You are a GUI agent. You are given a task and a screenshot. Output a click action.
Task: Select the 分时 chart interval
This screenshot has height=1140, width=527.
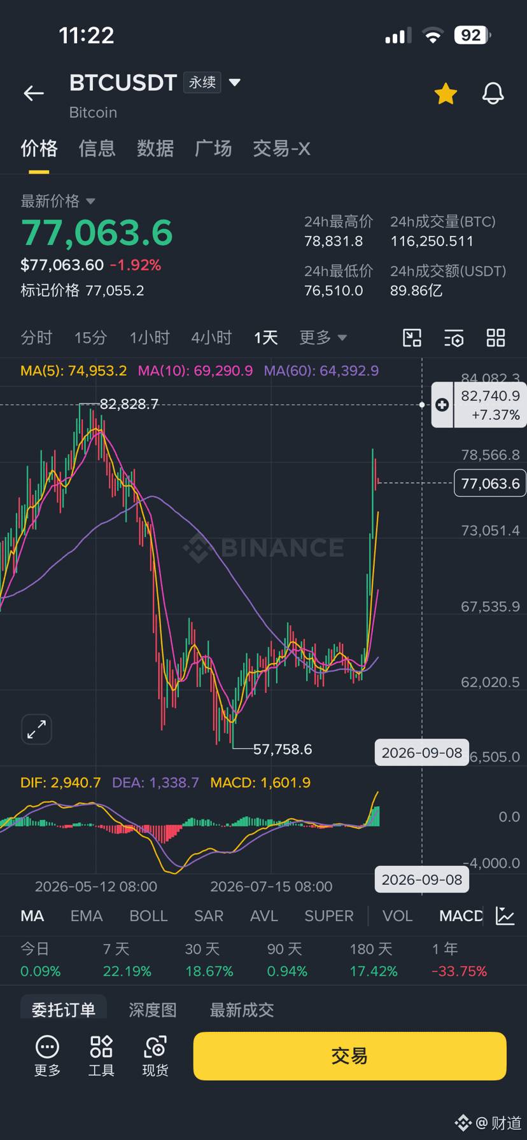[36, 337]
